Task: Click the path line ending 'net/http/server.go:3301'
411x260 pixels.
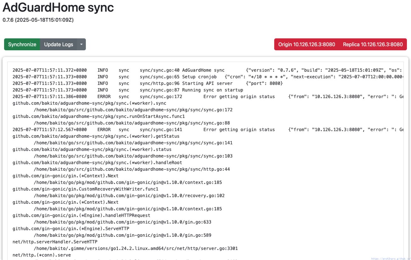Action: point(136,248)
